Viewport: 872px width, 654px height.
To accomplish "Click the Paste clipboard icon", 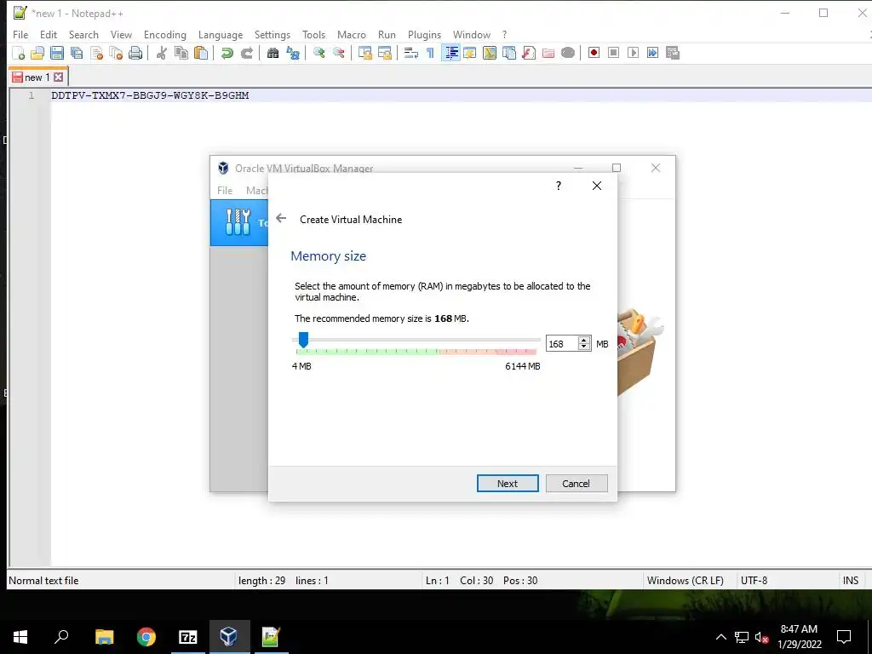I will coord(201,53).
